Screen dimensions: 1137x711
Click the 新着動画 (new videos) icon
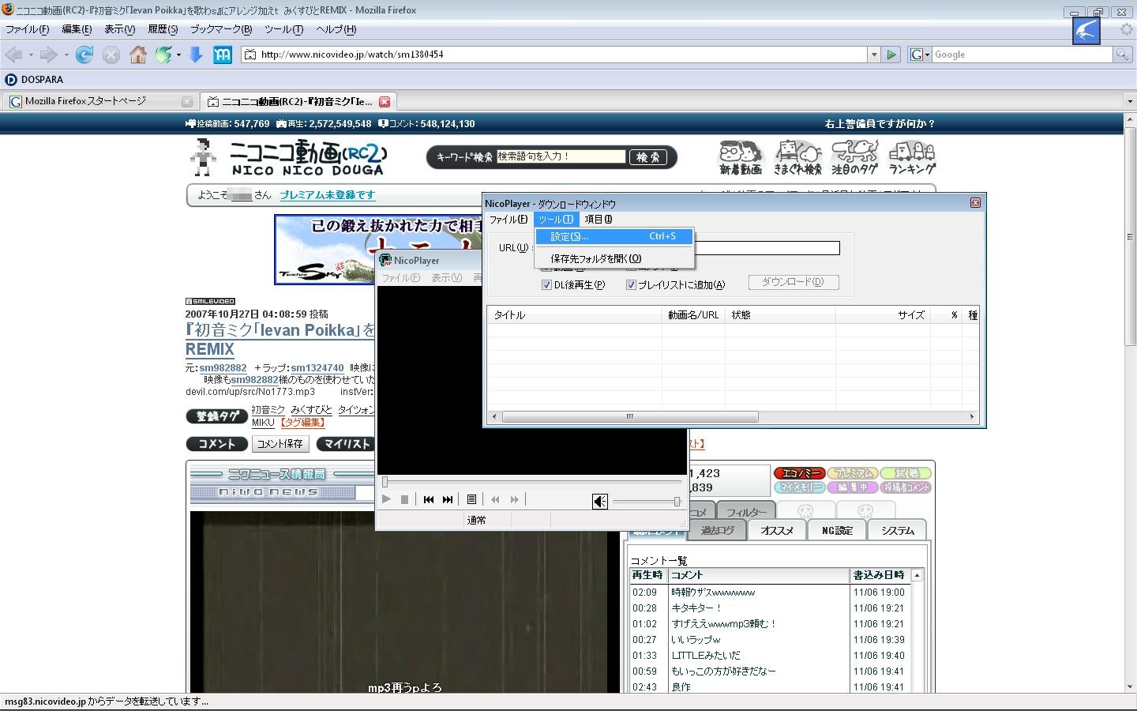pos(741,157)
